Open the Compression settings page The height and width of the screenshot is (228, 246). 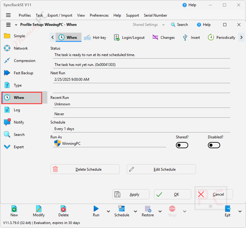(25, 61)
